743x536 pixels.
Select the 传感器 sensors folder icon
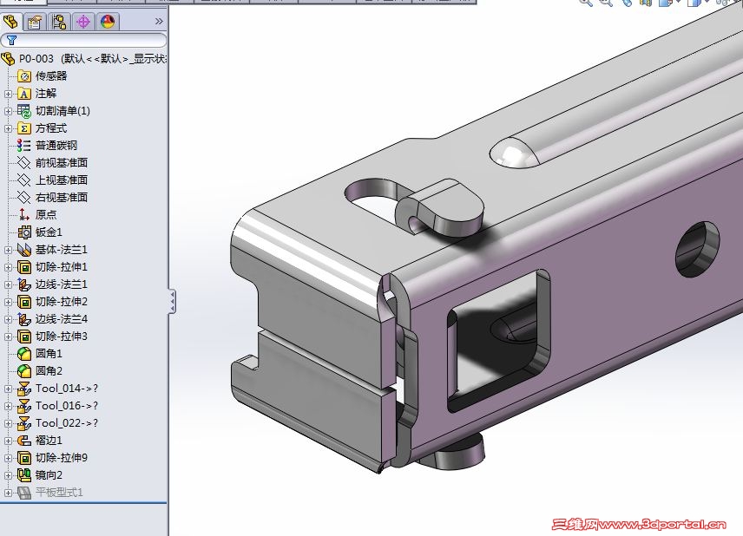24,75
